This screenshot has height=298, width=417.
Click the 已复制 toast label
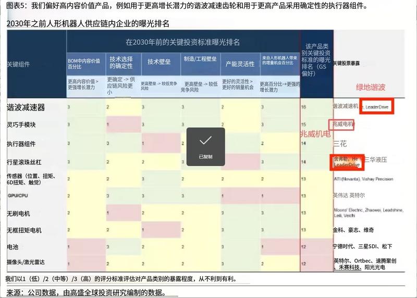pos(205,157)
